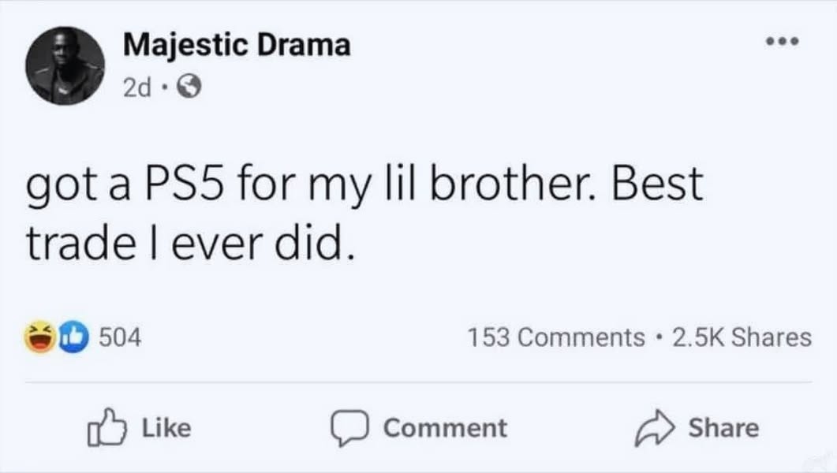
Task: Click the word 'brother' in post text
Action: (511, 184)
